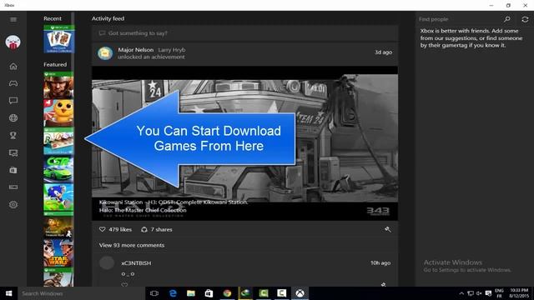Open Achievements trophy icon

13,135
